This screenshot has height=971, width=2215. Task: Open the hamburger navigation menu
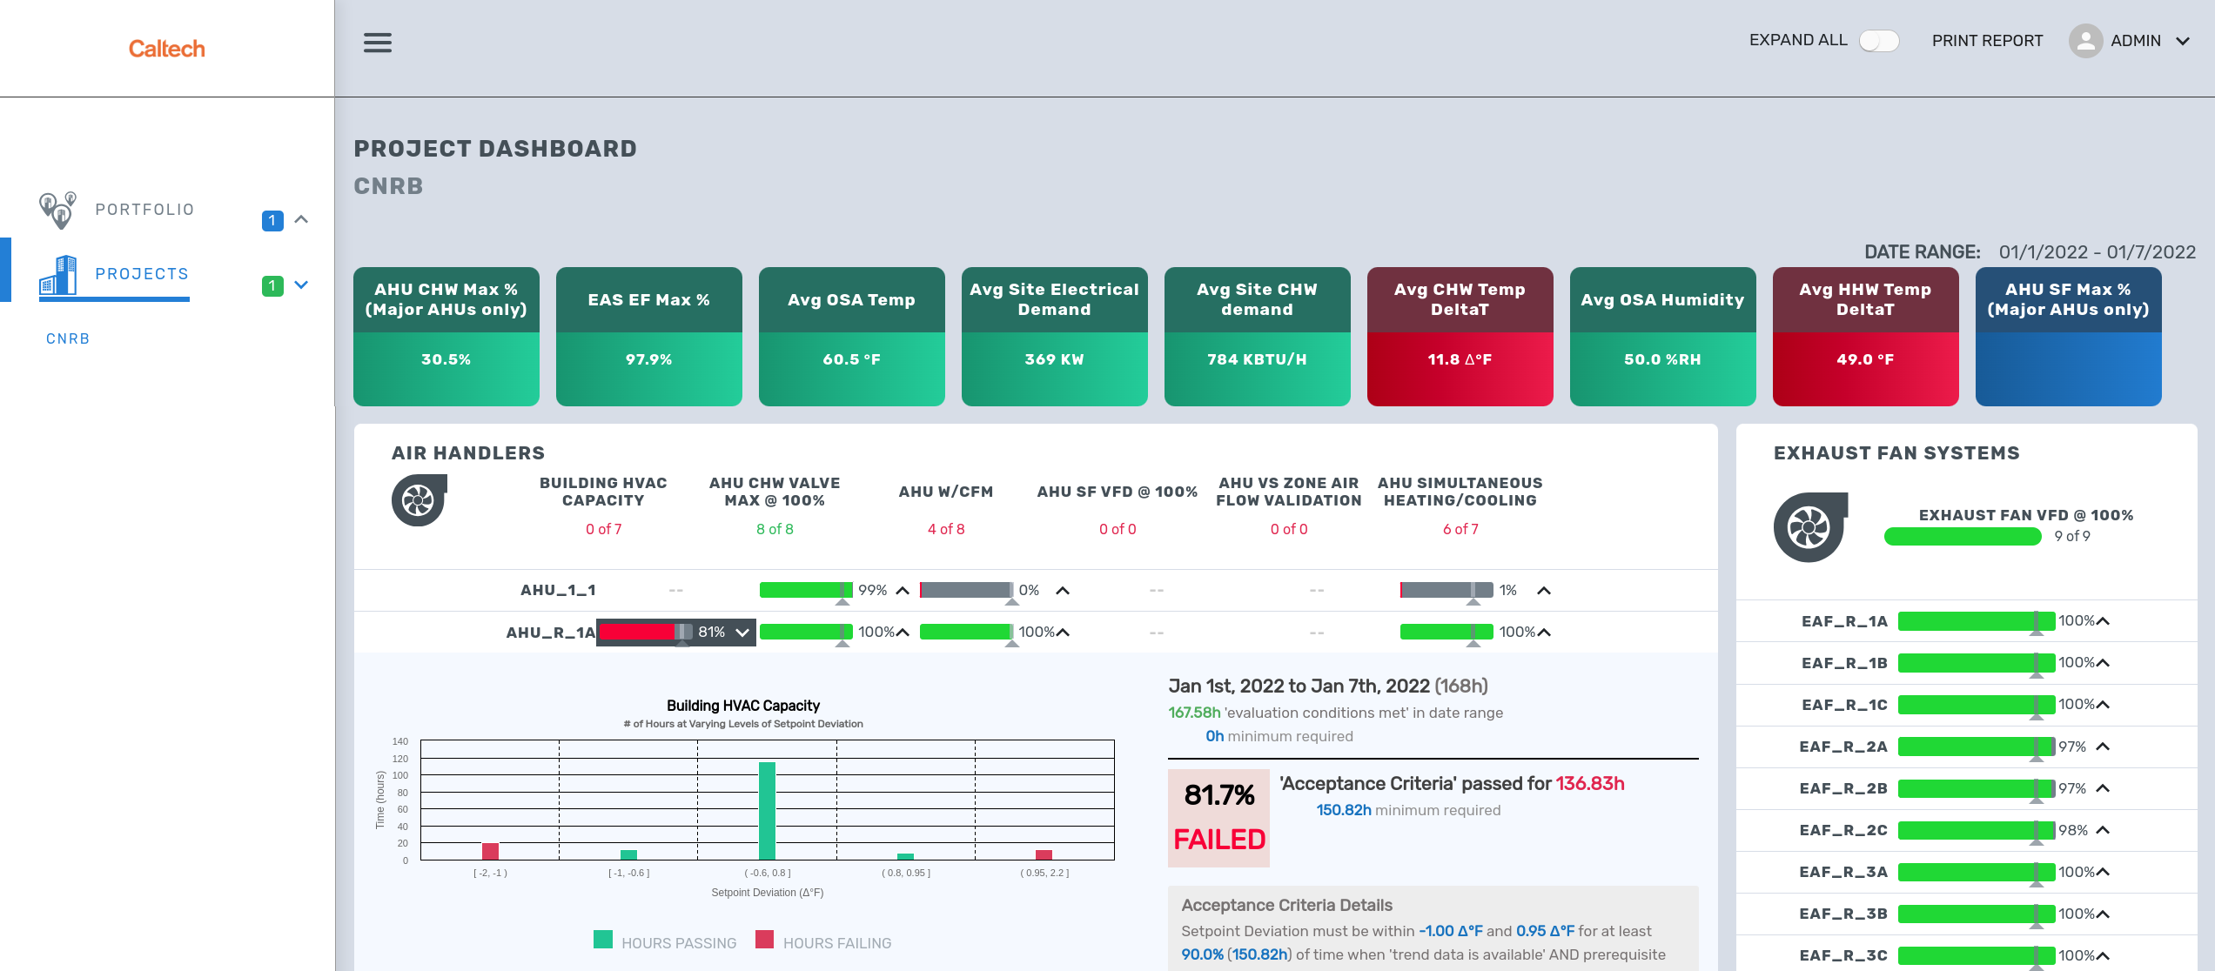[x=377, y=42]
